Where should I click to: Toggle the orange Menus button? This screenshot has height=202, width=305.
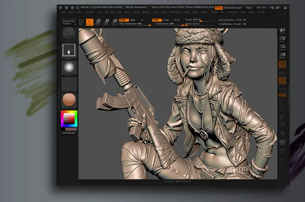click(219, 8)
